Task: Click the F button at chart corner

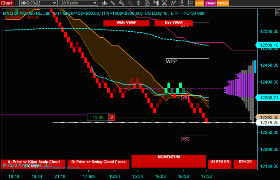Action: [x=277, y=13]
